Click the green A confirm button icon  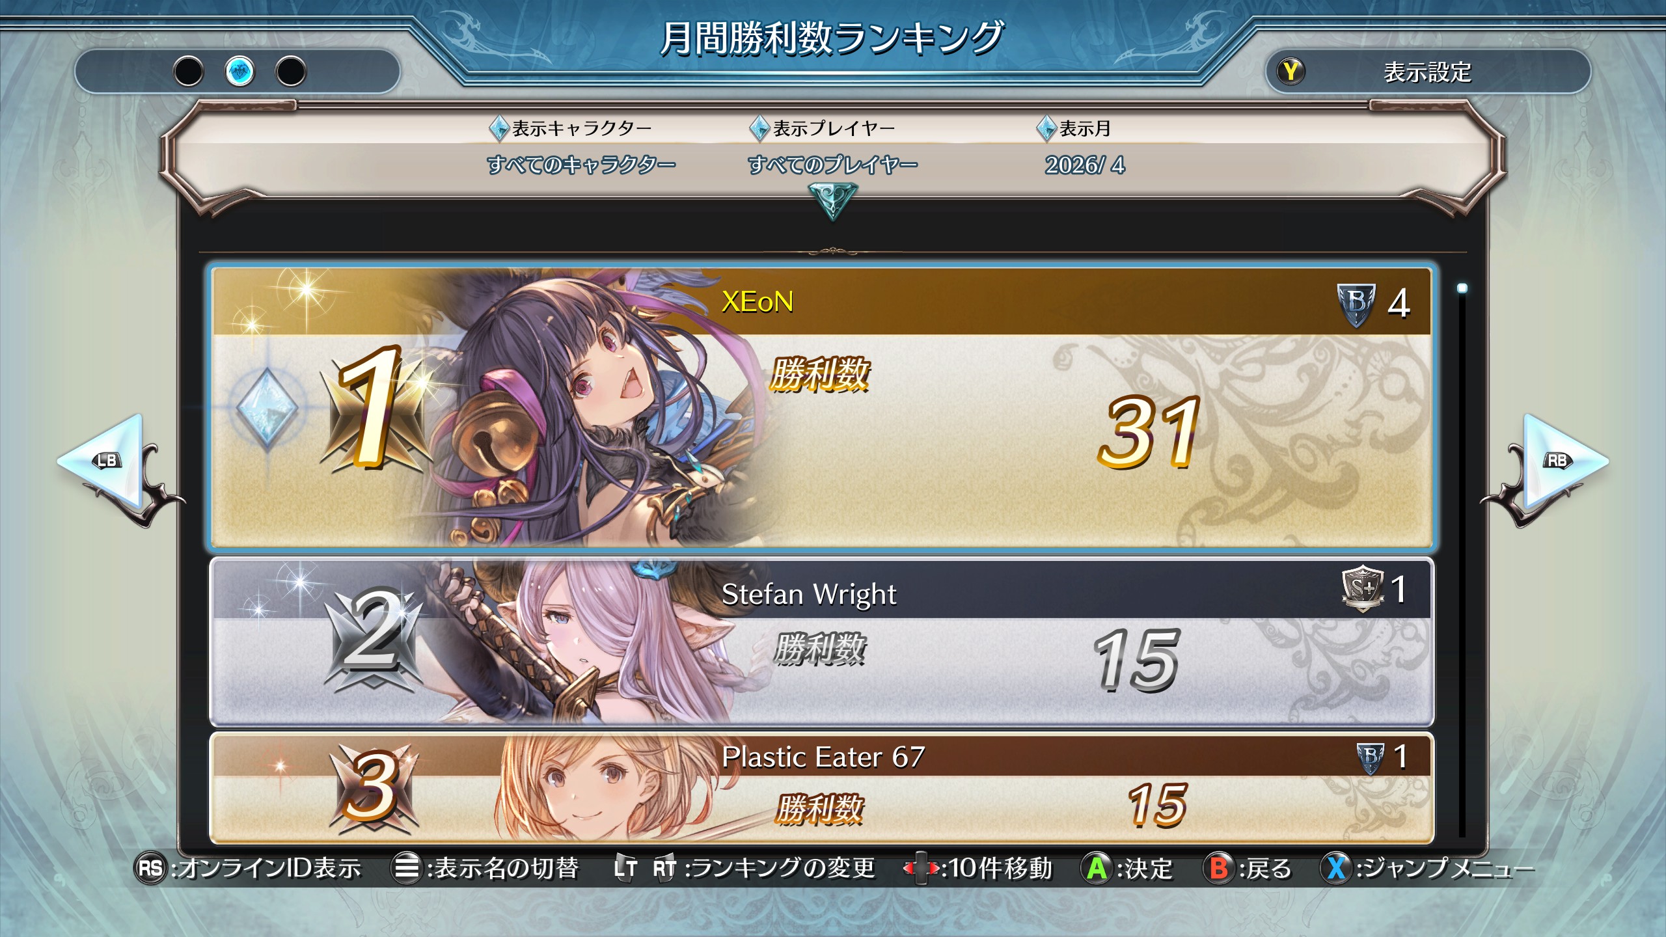[1097, 868]
